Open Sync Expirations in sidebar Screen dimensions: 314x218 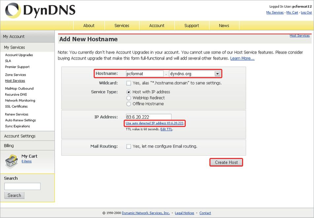coord(17,126)
